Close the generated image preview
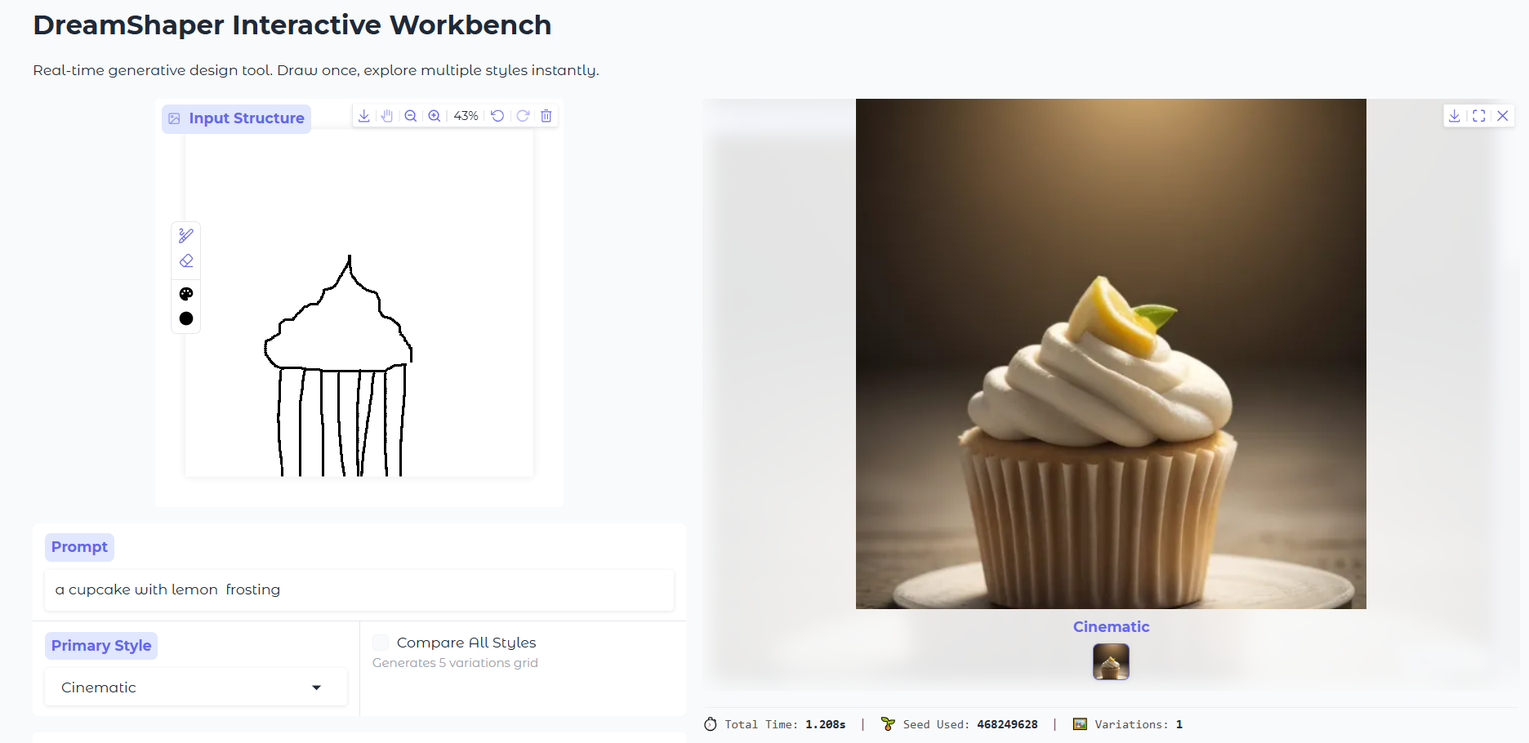 coord(1503,116)
